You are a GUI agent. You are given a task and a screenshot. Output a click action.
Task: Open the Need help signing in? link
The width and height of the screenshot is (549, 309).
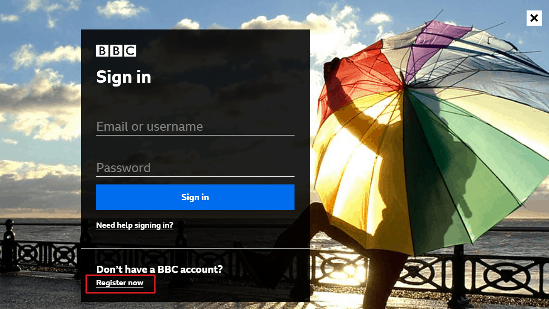135,225
